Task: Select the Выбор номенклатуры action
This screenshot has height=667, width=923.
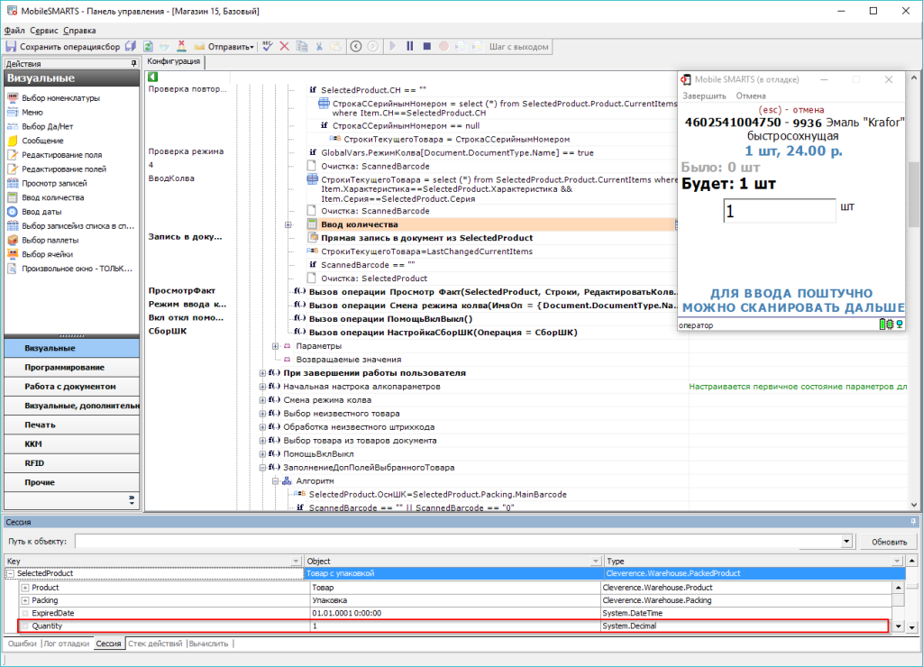Action: [60, 97]
